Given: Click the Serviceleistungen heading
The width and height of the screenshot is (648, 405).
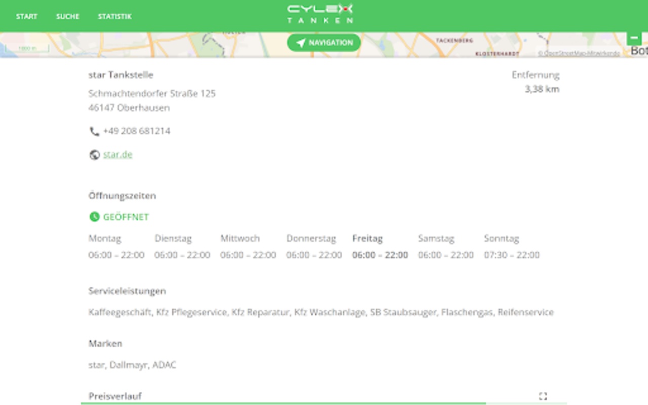Looking at the screenshot, I should coord(127,291).
